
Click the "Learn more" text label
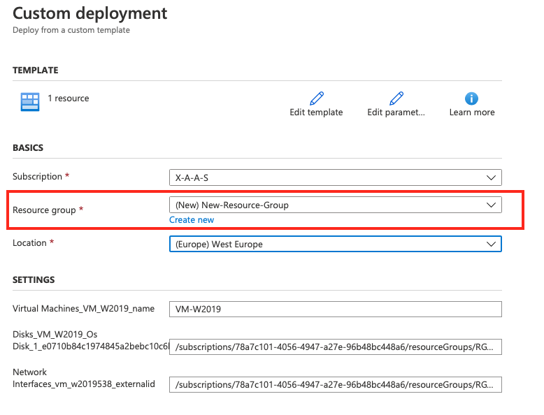(472, 112)
